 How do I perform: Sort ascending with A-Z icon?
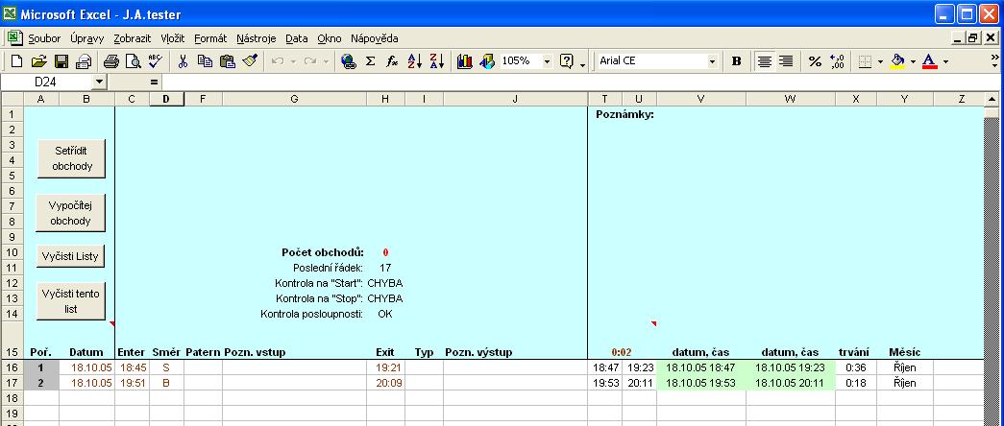pos(414,61)
